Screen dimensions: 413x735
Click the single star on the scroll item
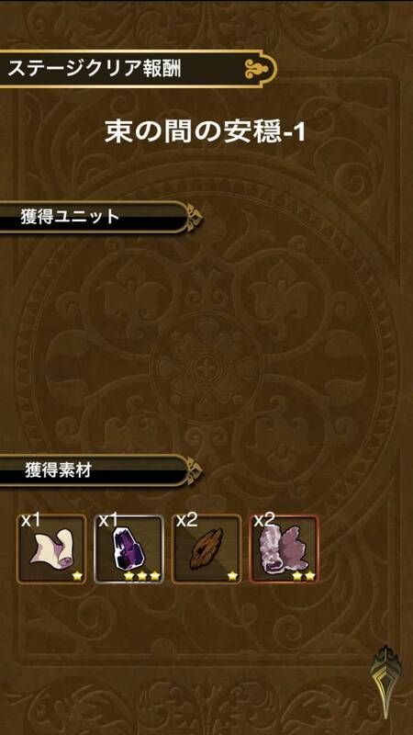[78, 576]
